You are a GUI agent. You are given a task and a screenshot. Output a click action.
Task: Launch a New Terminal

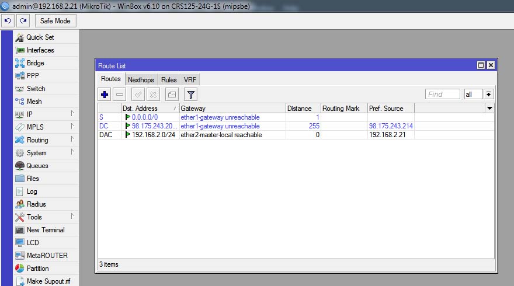coord(46,230)
